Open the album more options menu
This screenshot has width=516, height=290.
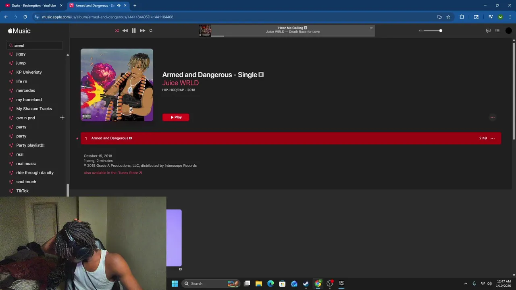click(492, 117)
